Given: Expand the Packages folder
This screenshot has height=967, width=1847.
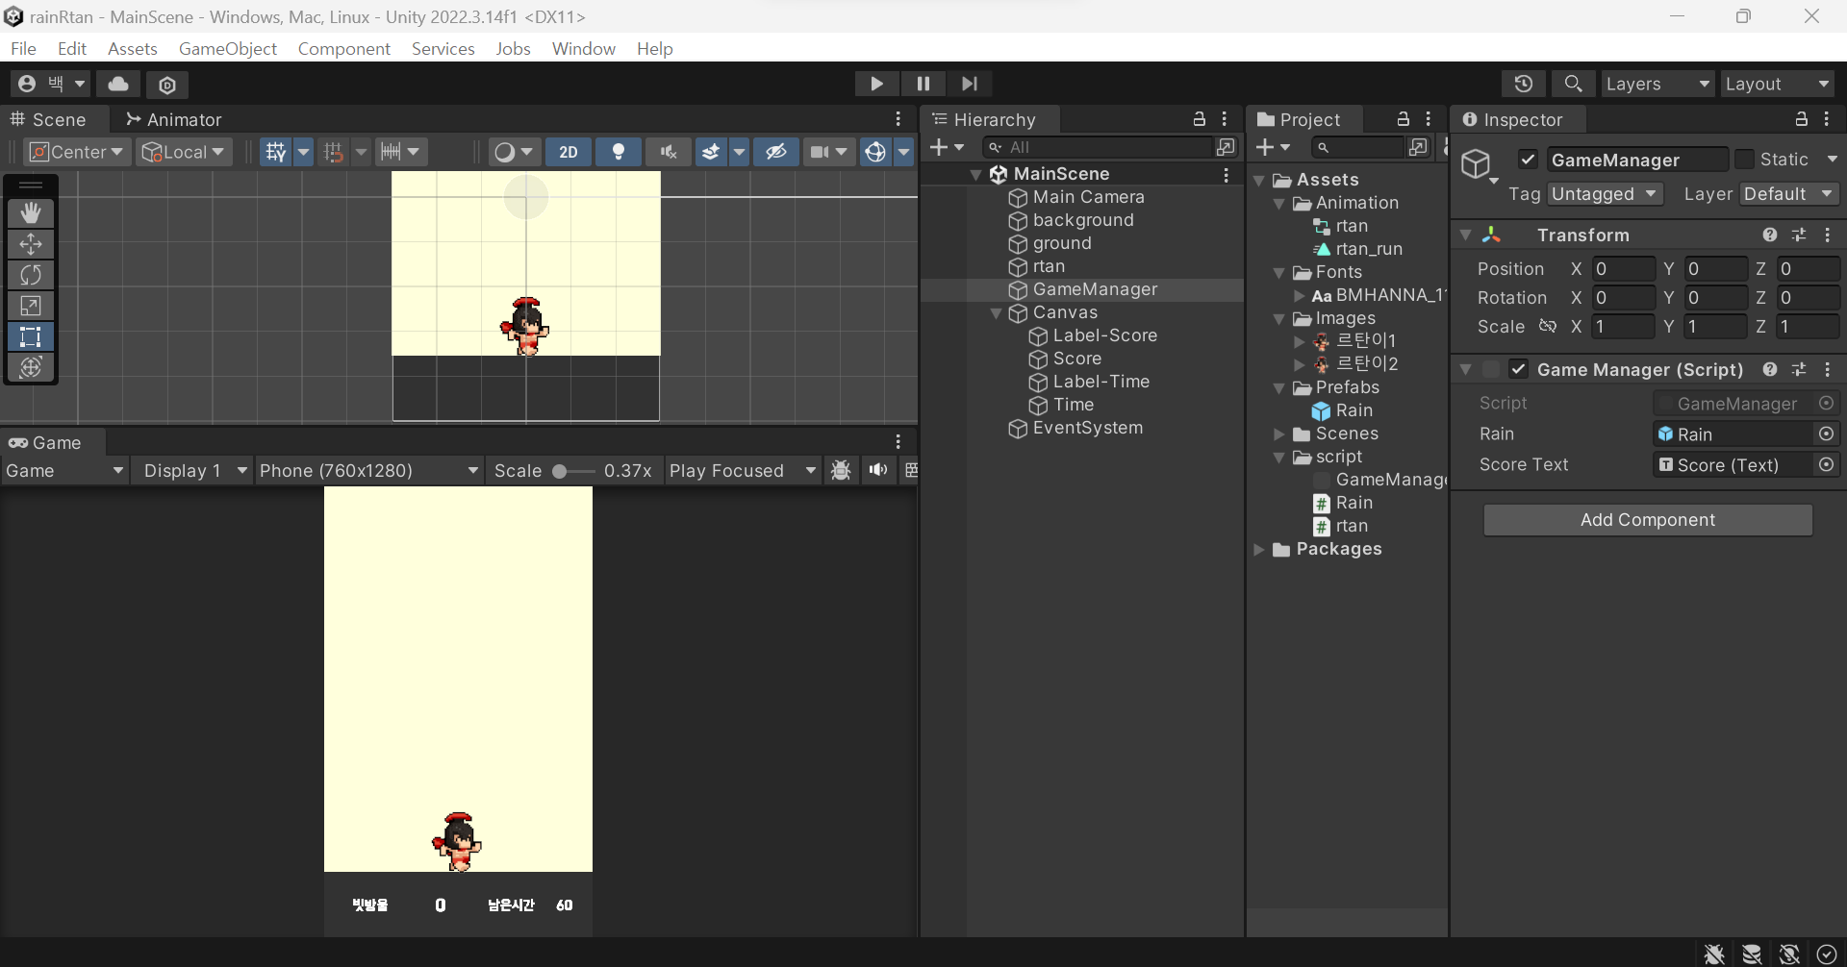Looking at the screenshot, I should 1259,550.
